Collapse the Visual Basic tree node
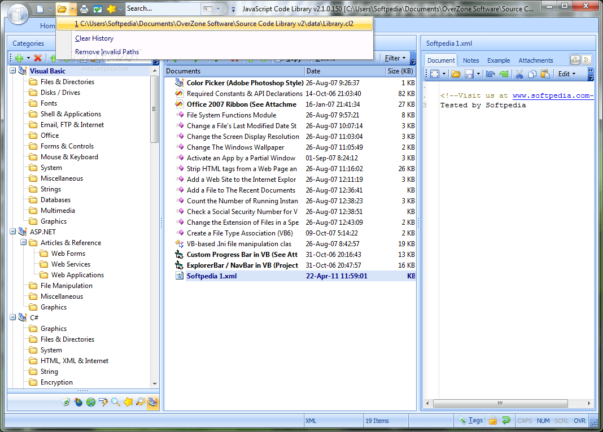 click(x=14, y=71)
